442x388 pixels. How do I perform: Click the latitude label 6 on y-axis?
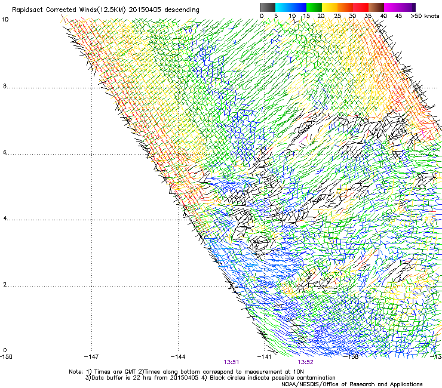5,152
